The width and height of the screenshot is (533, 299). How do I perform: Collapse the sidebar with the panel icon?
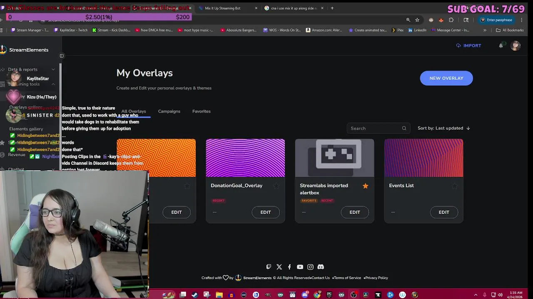pyautogui.click(x=62, y=56)
